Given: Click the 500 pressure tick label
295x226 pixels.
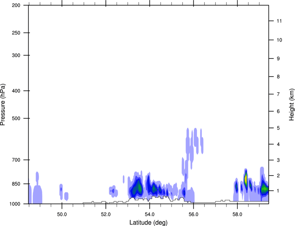Looking at the screenshot, I should point(16,118).
